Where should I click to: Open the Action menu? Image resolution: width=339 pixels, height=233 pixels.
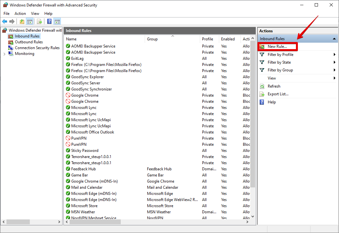(20, 14)
